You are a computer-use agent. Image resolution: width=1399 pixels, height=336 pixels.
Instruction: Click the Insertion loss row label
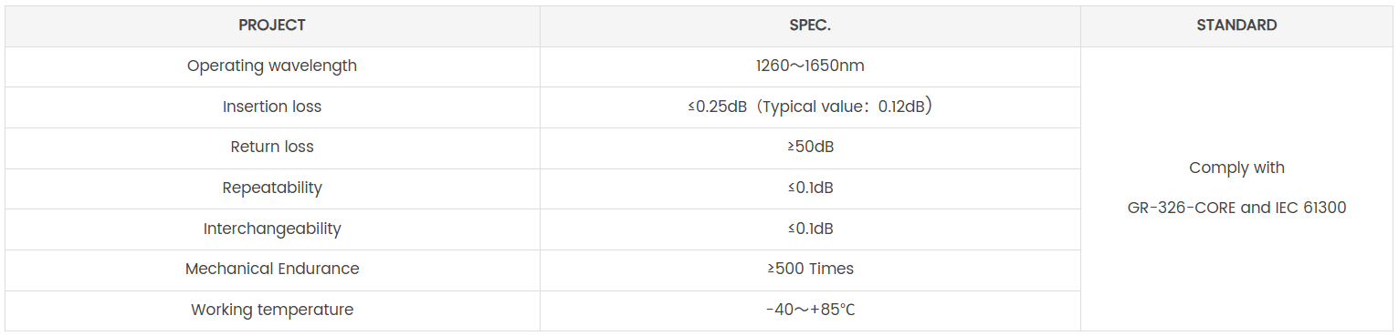pyautogui.click(x=272, y=107)
